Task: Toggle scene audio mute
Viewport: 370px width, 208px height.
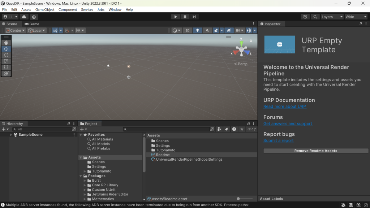Action: (x=207, y=30)
